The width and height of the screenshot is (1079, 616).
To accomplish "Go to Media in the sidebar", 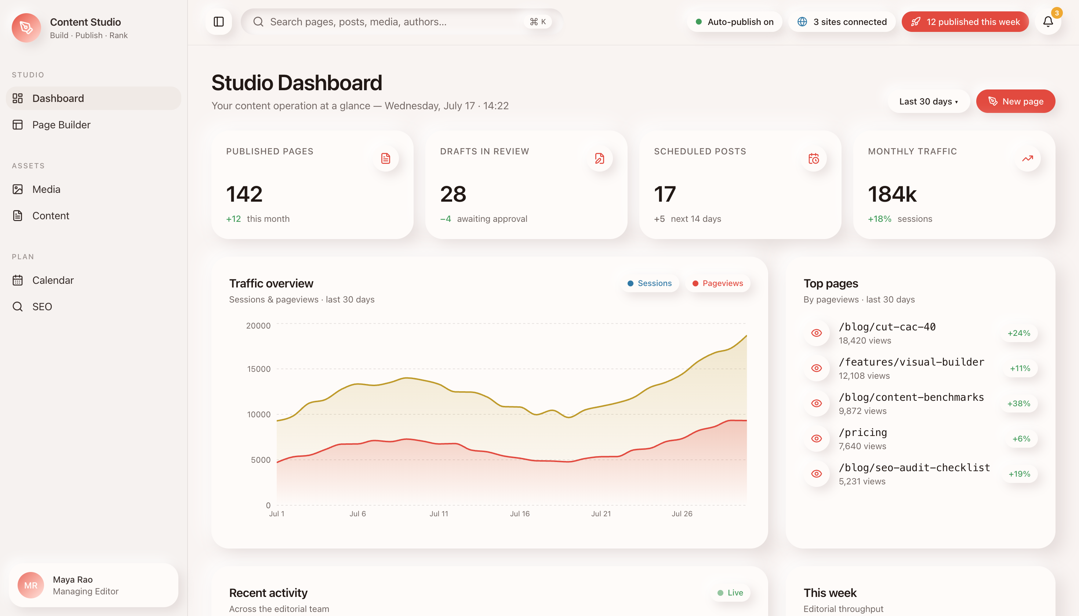I will coord(94,189).
